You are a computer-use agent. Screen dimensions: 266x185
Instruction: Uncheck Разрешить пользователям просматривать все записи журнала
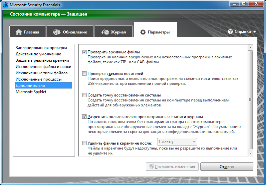click(x=84, y=117)
